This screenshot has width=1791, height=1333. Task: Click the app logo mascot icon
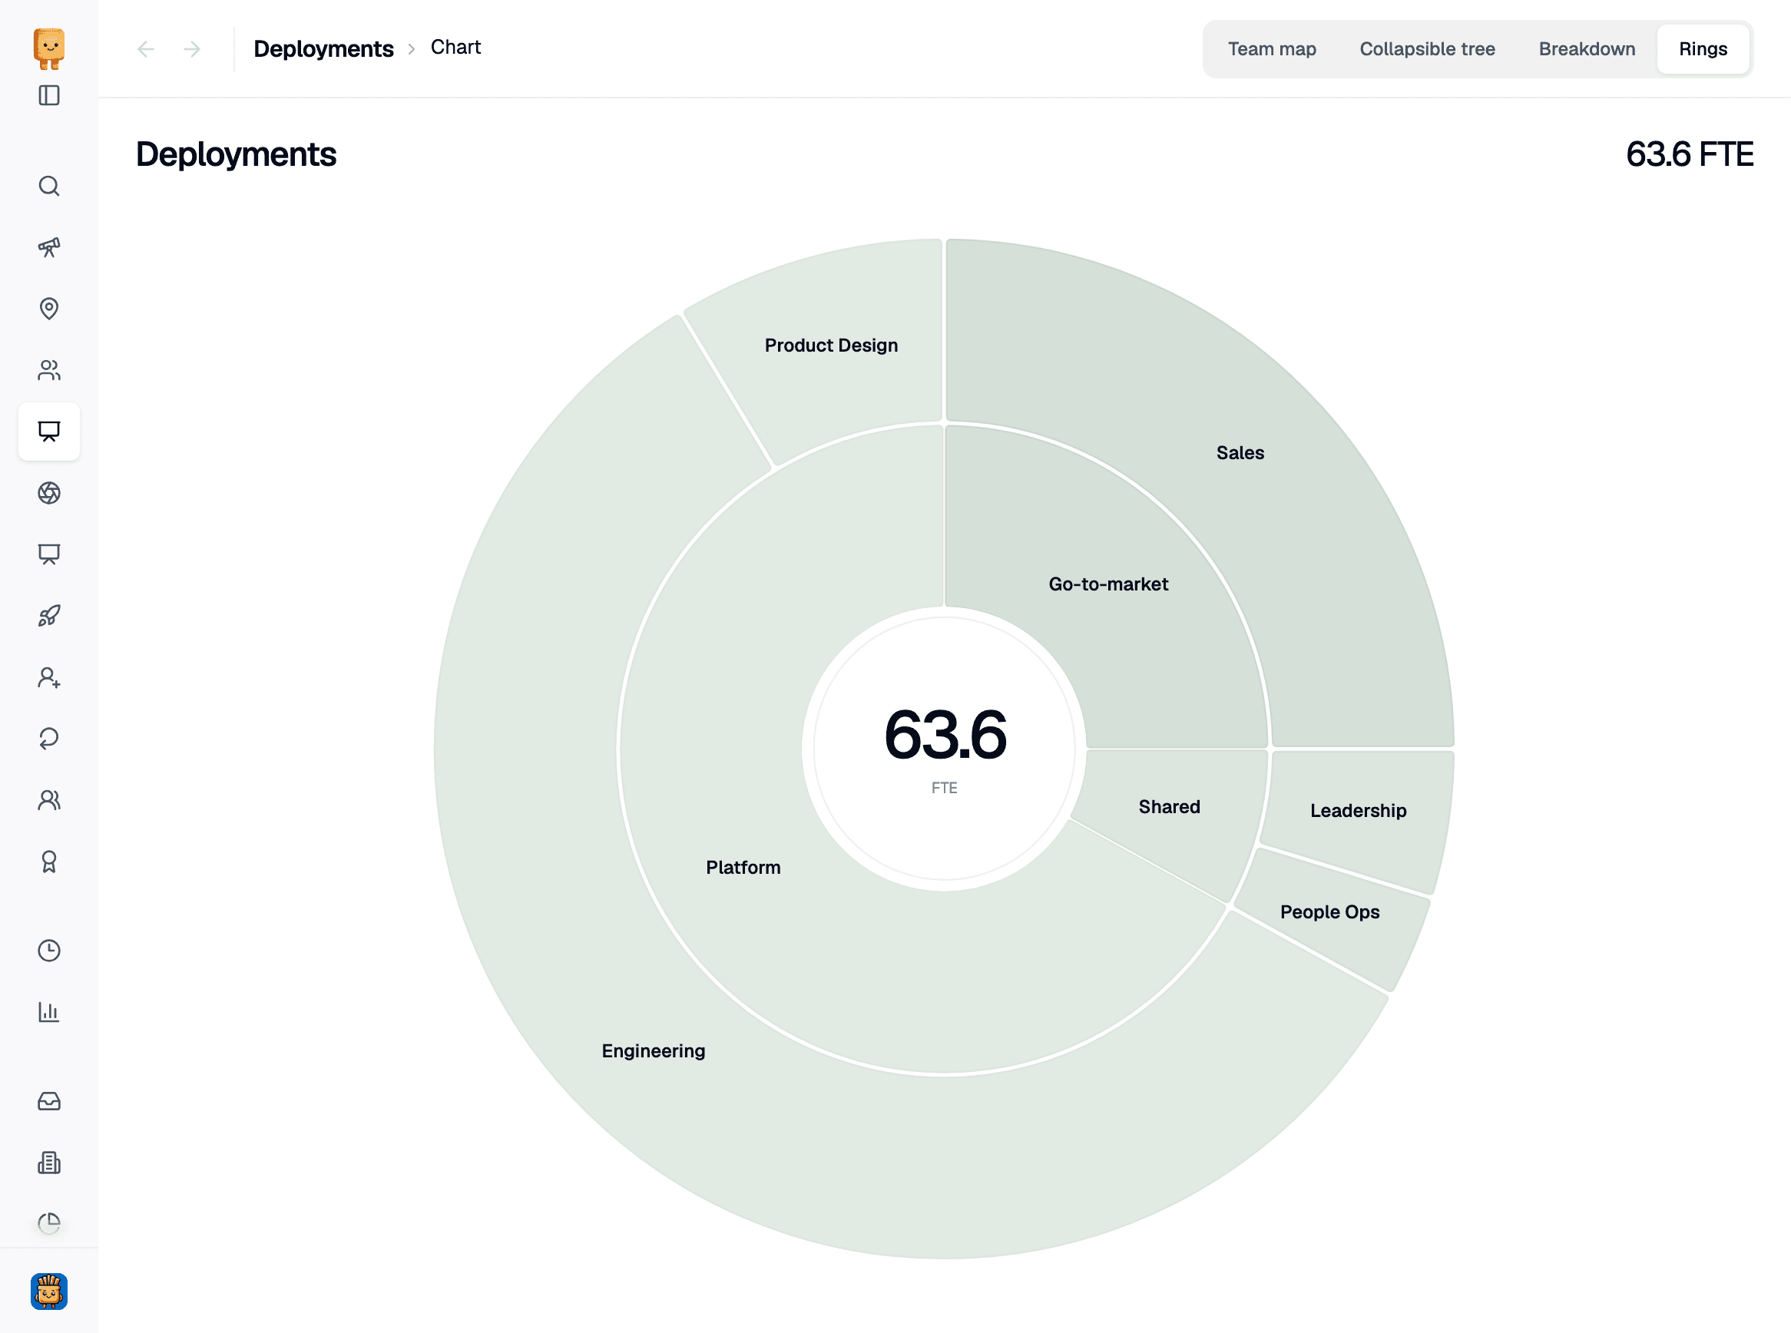[x=48, y=48]
